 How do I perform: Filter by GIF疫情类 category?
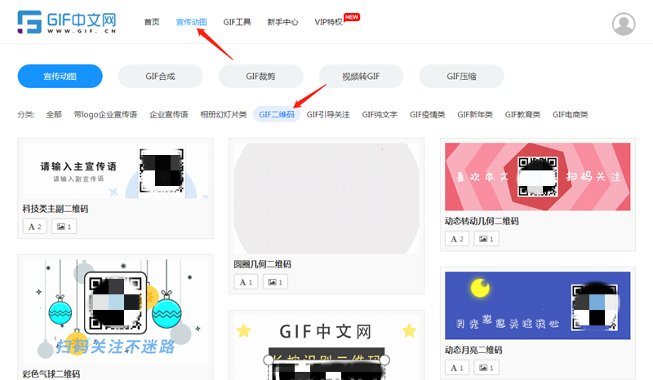coord(427,114)
